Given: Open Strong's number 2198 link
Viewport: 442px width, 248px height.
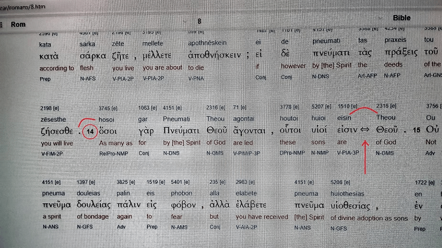Looking at the screenshot, I should [50, 108].
